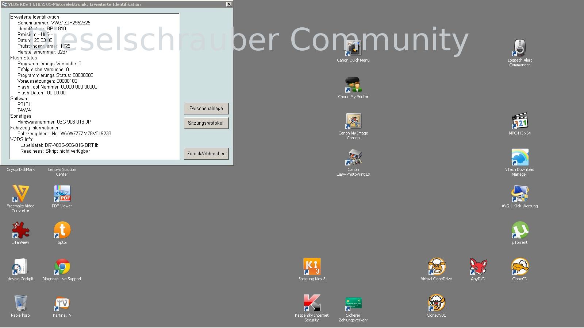The width and height of the screenshot is (584, 328).
Task: Open Sicherer Zahlungsverkehr shortcut
Action: (353, 303)
